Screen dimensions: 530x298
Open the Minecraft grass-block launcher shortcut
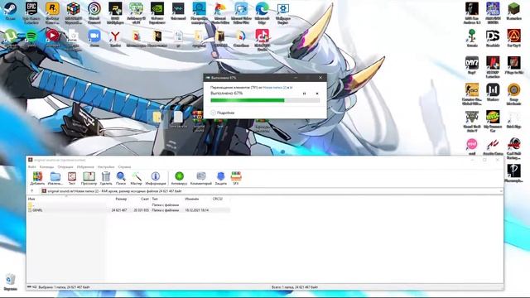[x=513, y=11]
